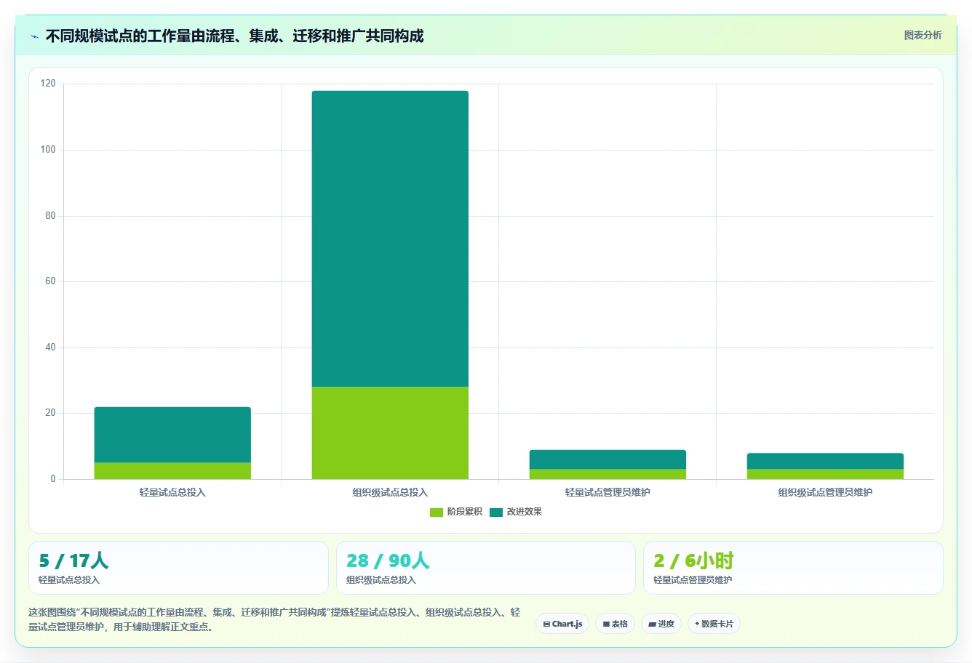Click the green segment of 轻量试点管理员维护 bar
972x663 pixels.
[x=607, y=474]
